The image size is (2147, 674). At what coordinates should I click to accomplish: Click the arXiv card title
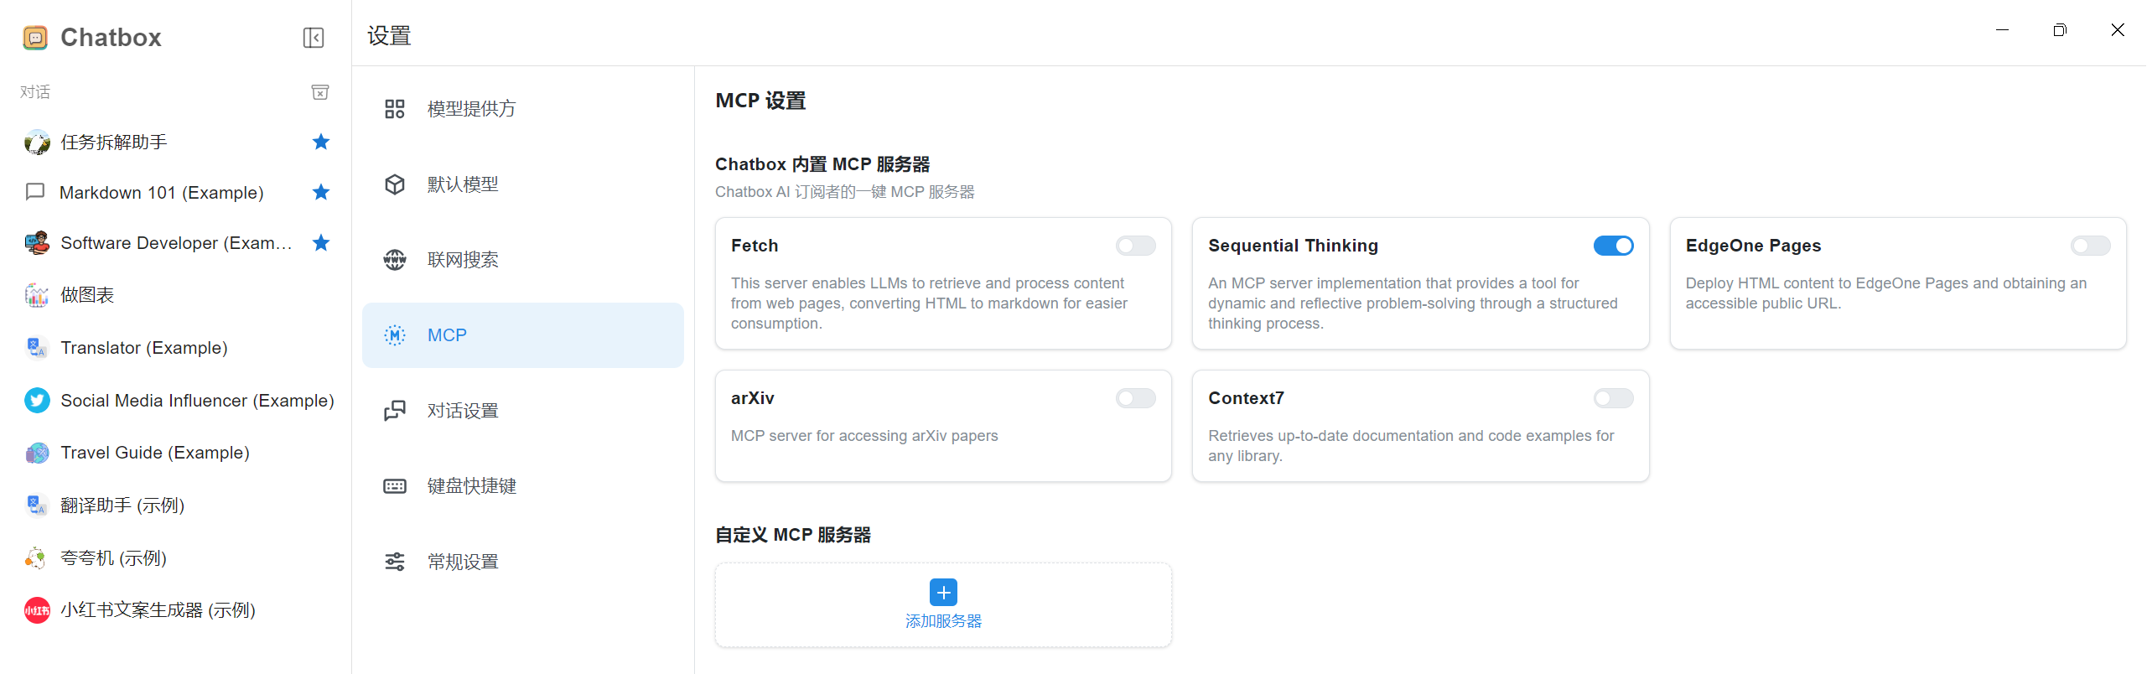click(x=753, y=398)
